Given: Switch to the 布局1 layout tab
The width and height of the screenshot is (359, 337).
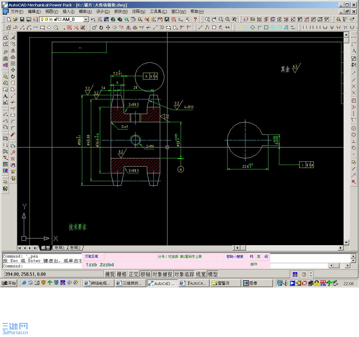Looking at the screenshot, I should point(59,248).
